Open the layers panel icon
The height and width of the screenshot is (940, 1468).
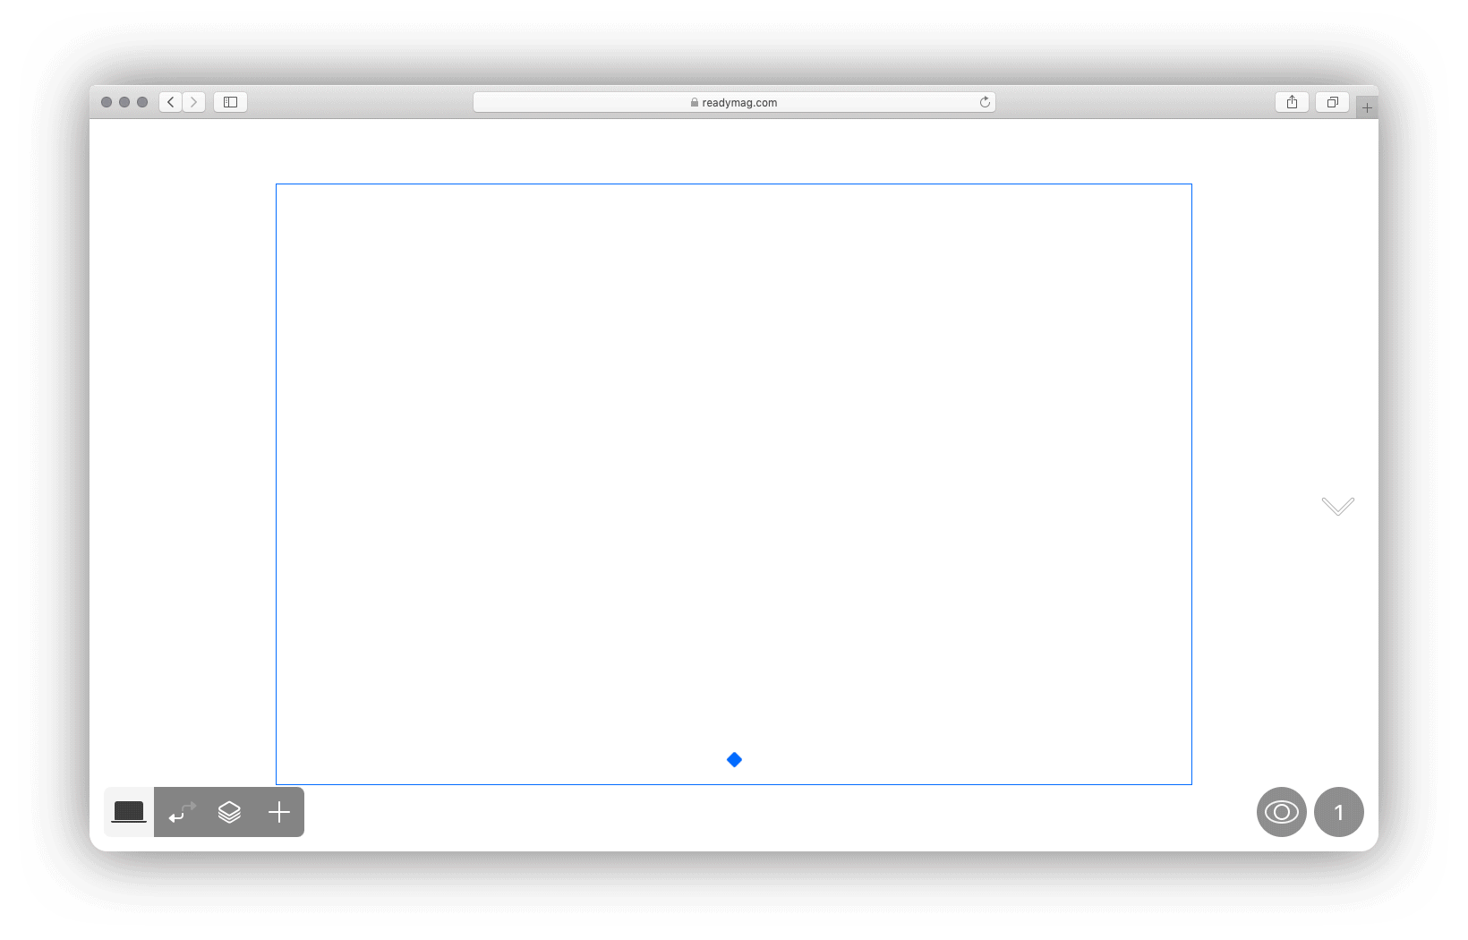(x=229, y=812)
